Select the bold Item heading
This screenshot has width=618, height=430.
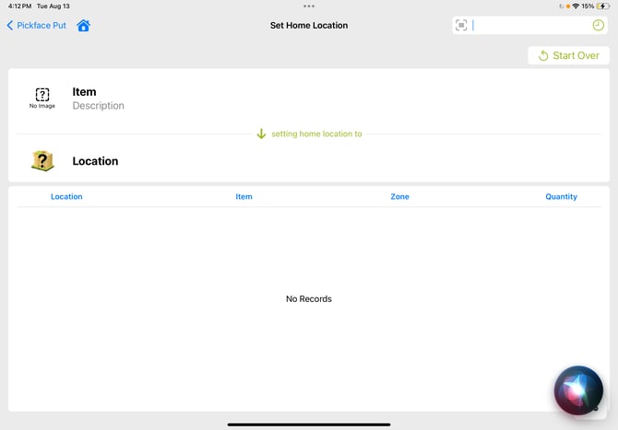[85, 92]
